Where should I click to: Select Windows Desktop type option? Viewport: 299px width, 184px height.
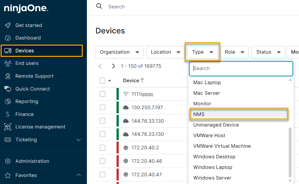tap(238, 157)
